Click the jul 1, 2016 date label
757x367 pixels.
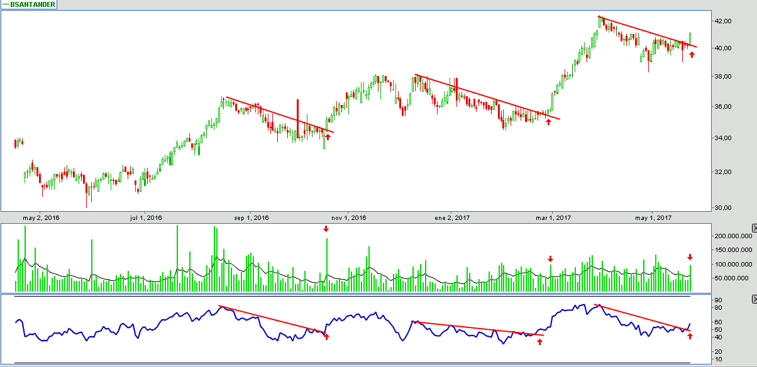pyautogui.click(x=146, y=218)
